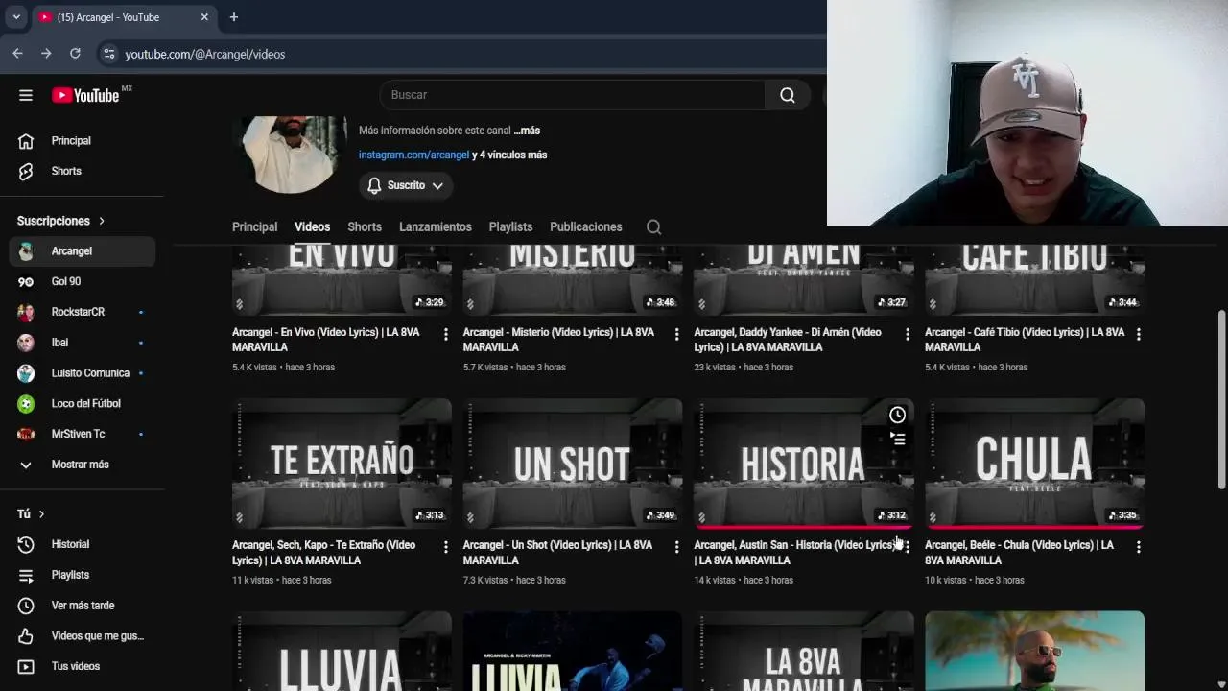Open 'Arcangel - En Vivo (Video Lyrics)' title

(x=326, y=340)
